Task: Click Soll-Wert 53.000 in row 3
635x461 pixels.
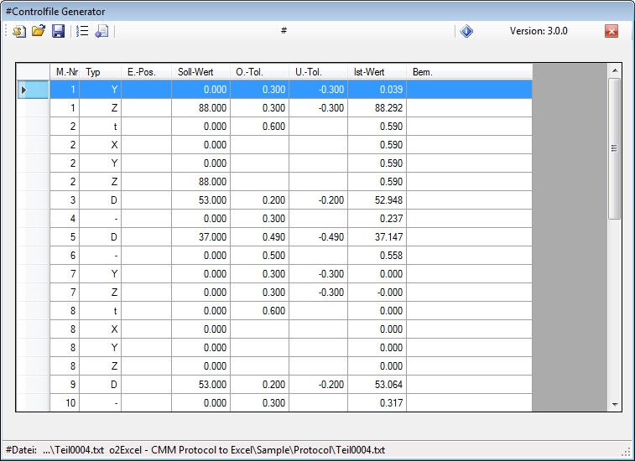Action: (200, 200)
